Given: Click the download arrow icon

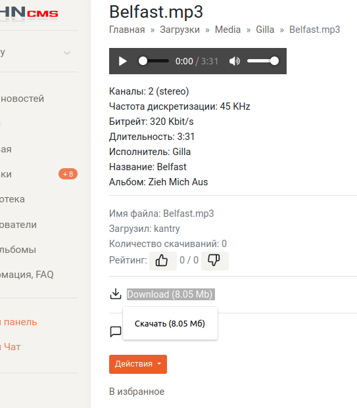Looking at the screenshot, I should [x=116, y=294].
